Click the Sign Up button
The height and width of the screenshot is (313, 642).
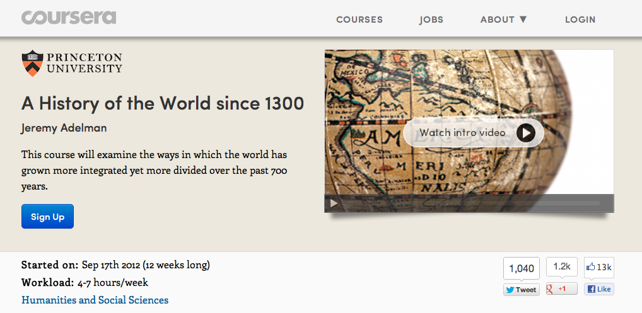point(47,217)
